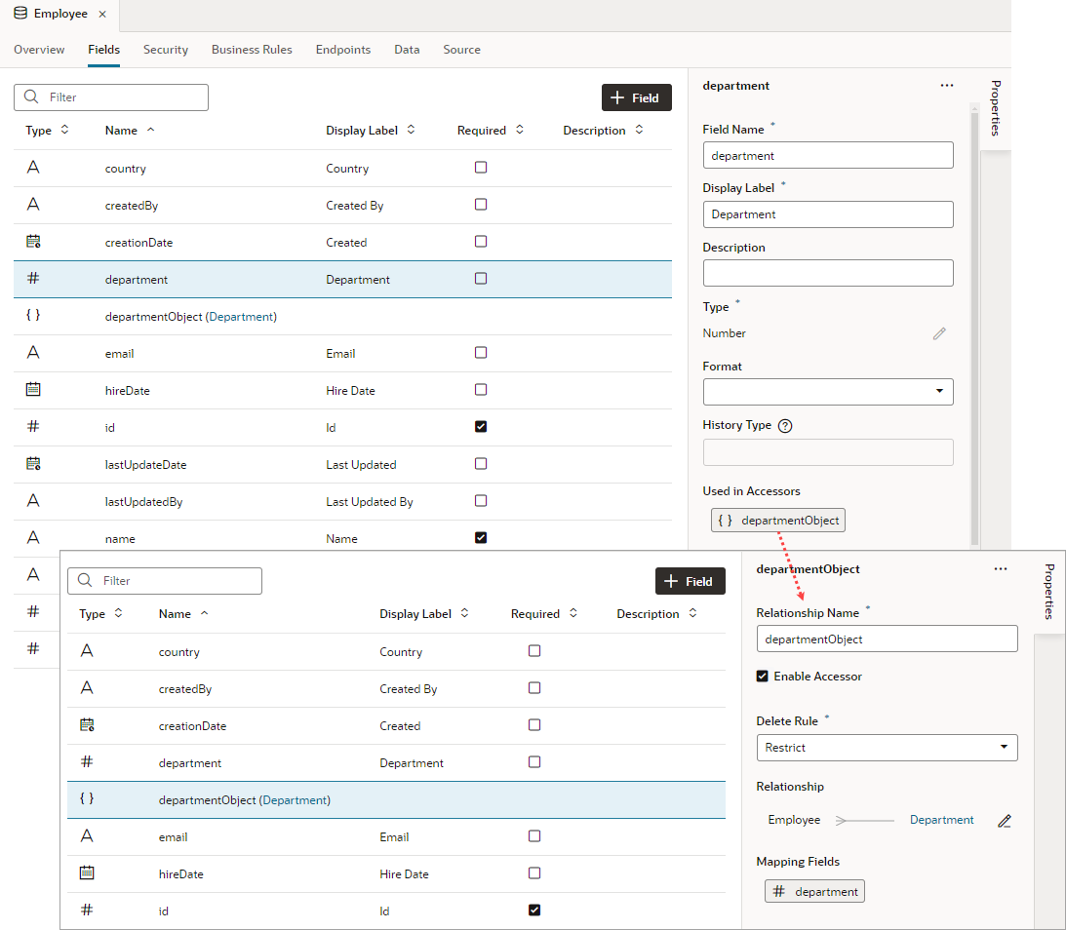The image size is (1066, 930).
Task: Click the upper properties panel scrollbar
Action: coord(974,329)
